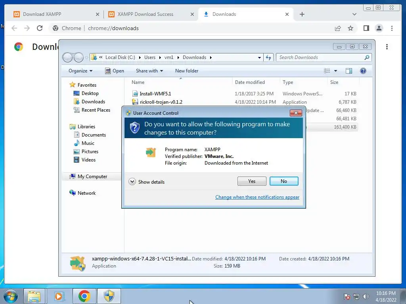
Task: Open Videos library
Action: click(x=88, y=160)
